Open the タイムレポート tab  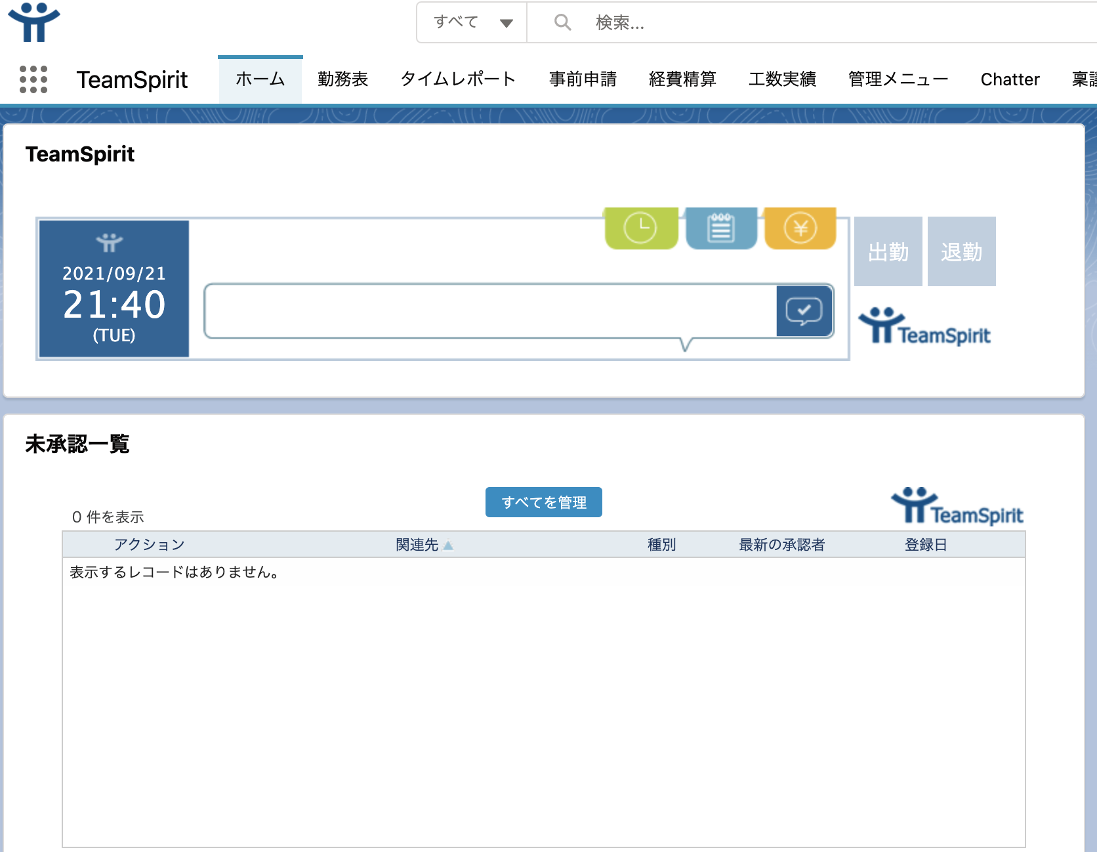coord(458,79)
